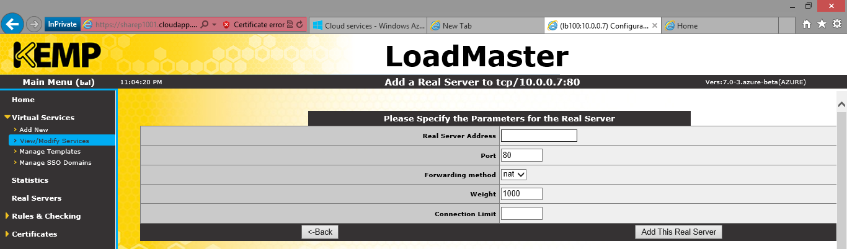Restore the browser window size

coord(808,5)
